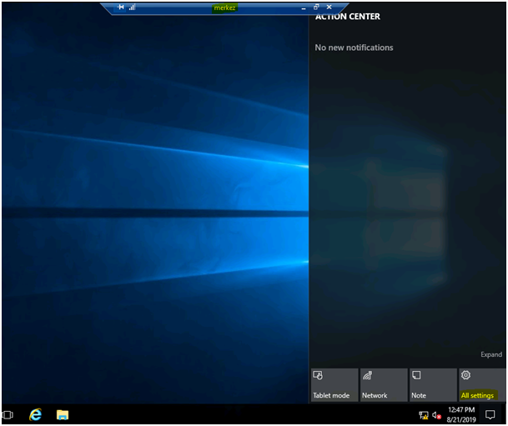Expand the quick actions list
The height and width of the screenshot is (426, 508).
(491, 354)
